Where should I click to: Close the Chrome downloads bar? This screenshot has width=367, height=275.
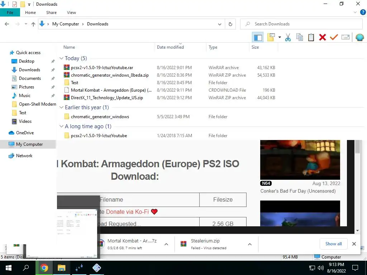(x=354, y=244)
